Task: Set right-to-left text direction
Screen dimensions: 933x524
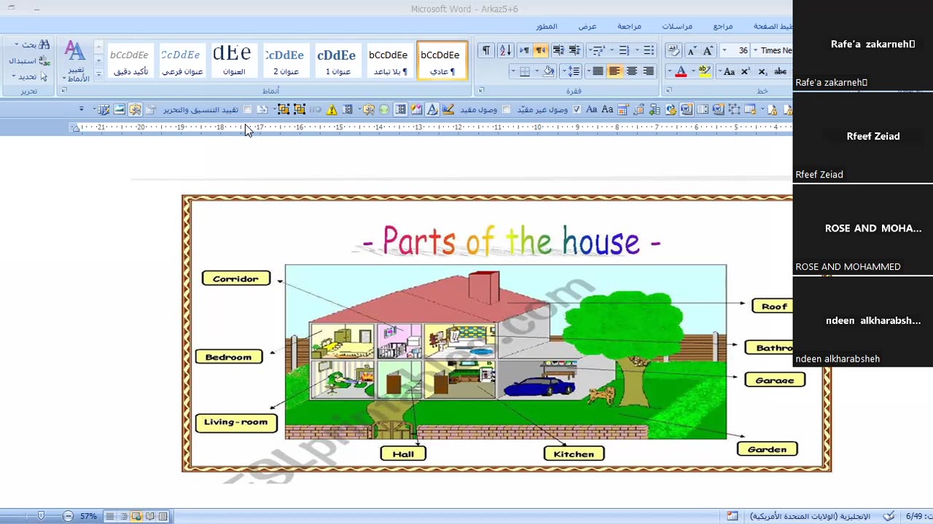Action: click(x=541, y=50)
